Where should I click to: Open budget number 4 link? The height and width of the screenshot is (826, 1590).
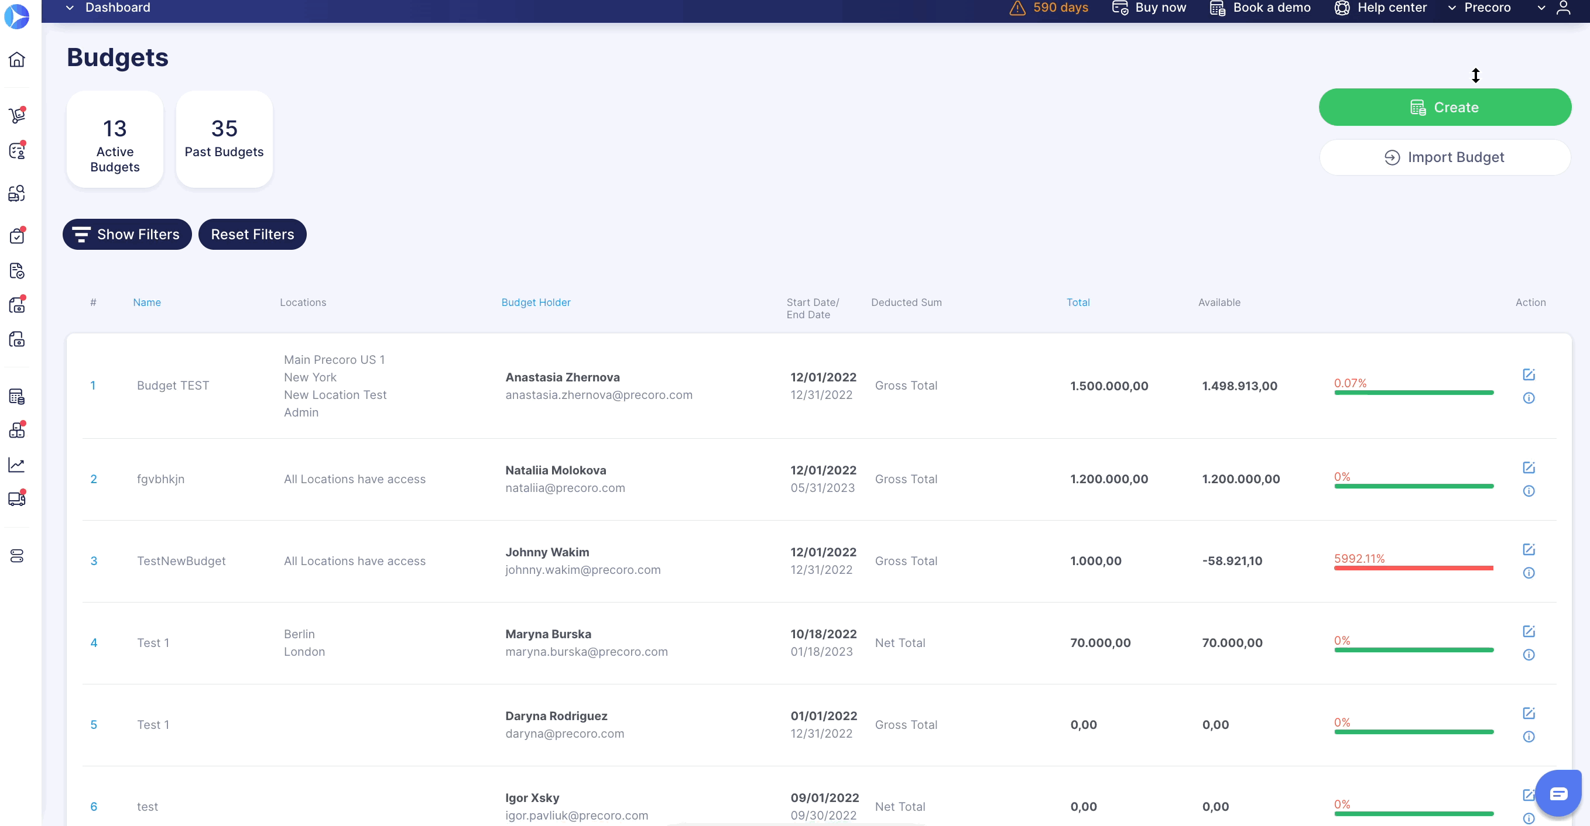(x=94, y=643)
